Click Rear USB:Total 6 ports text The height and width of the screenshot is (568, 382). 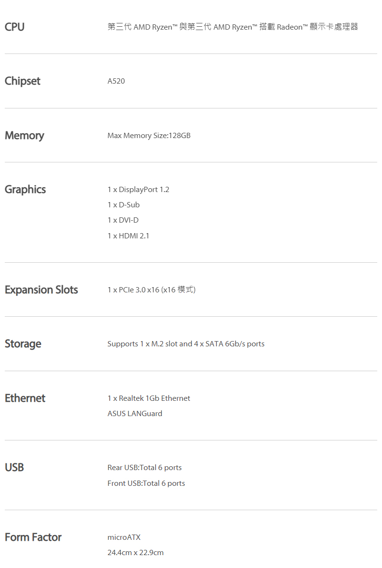145,468
